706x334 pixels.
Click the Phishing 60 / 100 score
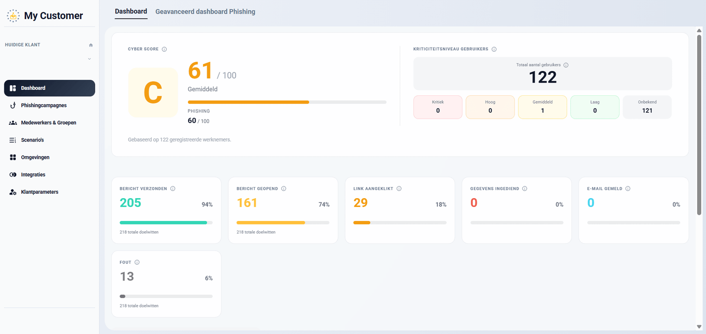pyautogui.click(x=199, y=121)
